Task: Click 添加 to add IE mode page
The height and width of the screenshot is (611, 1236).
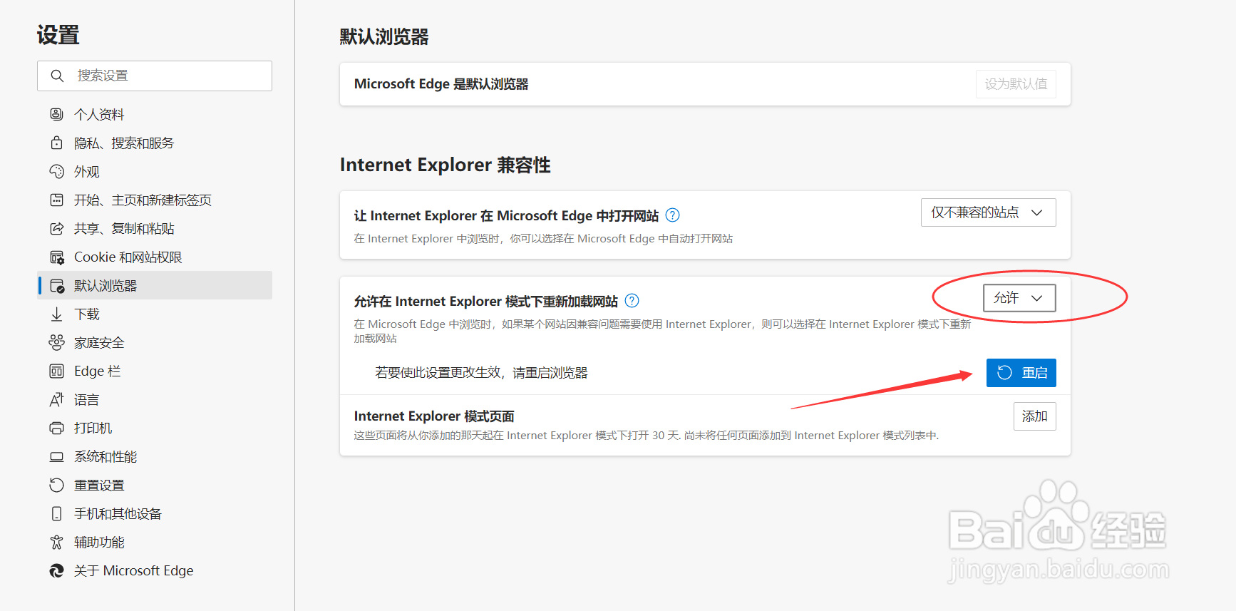Action: tap(1034, 416)
